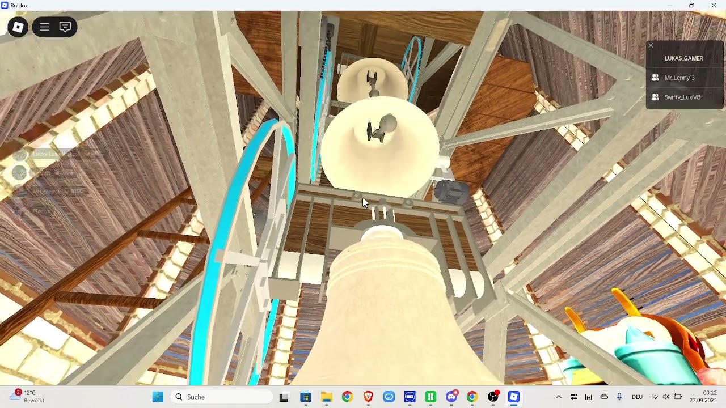Open the clock showing 00:12 27.09.2025
This screenshot has height=408, width=726.
tap(703, 397)
